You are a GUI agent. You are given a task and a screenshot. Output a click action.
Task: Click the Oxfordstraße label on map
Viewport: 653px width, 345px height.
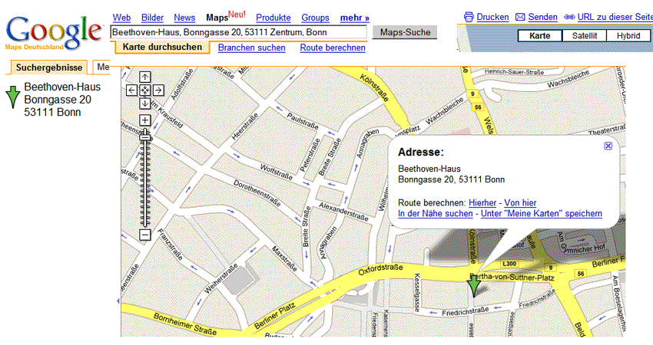(380, 269)
